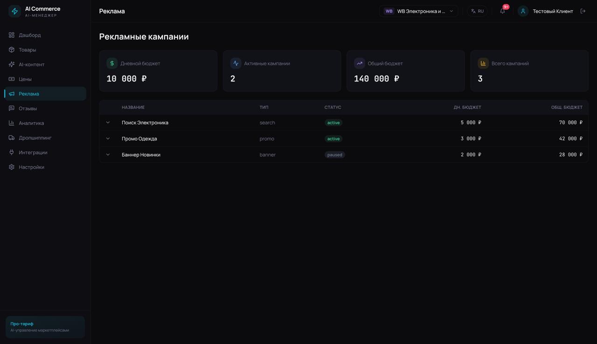Click the trend arrow icon on Общий бюджет
Screen dimensions: 597x344
(359, 63)
